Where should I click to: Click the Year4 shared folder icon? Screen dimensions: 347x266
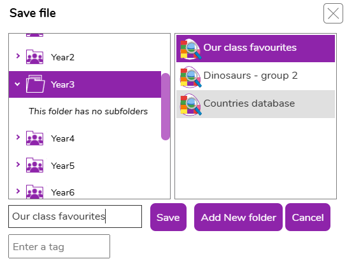tap(34, 138)
